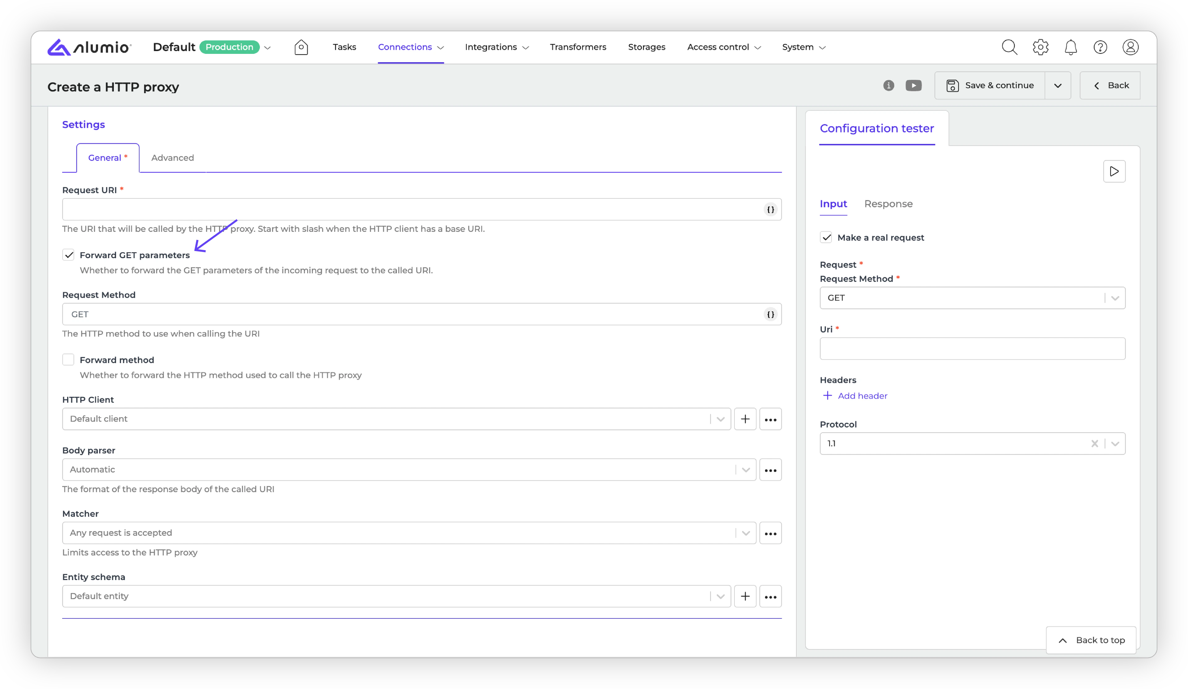This screenshot has height=689, width=1188.
Task: Click Back to top button
Action: pos(1091,640)
